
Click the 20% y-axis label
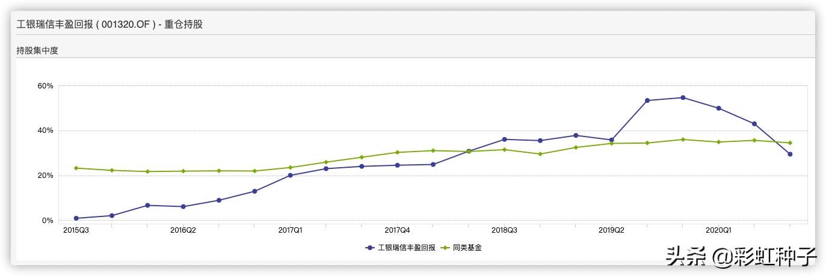coord(46,176)
